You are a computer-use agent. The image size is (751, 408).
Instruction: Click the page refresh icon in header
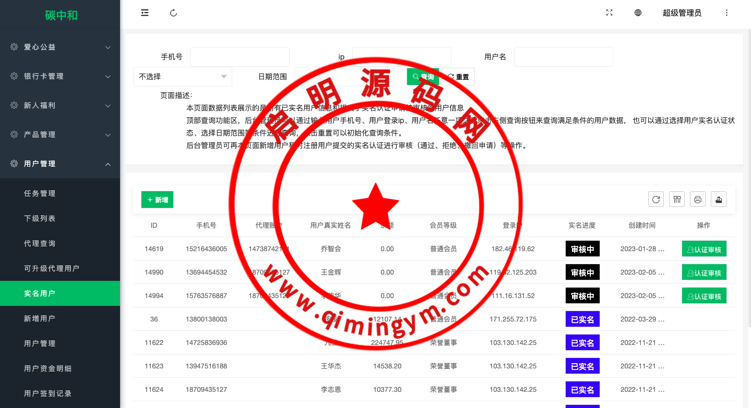click(x=174, y=13)
